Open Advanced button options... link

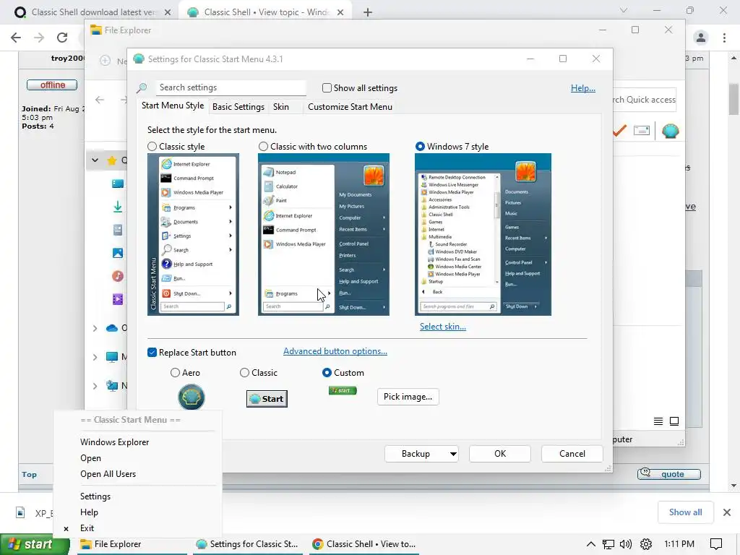(x=335, y=351)
